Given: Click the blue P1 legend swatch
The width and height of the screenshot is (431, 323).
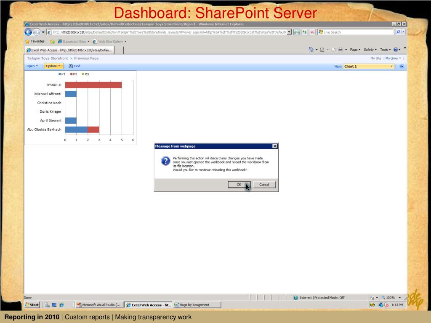Looking at the screenshot, I should pos(59,74).
